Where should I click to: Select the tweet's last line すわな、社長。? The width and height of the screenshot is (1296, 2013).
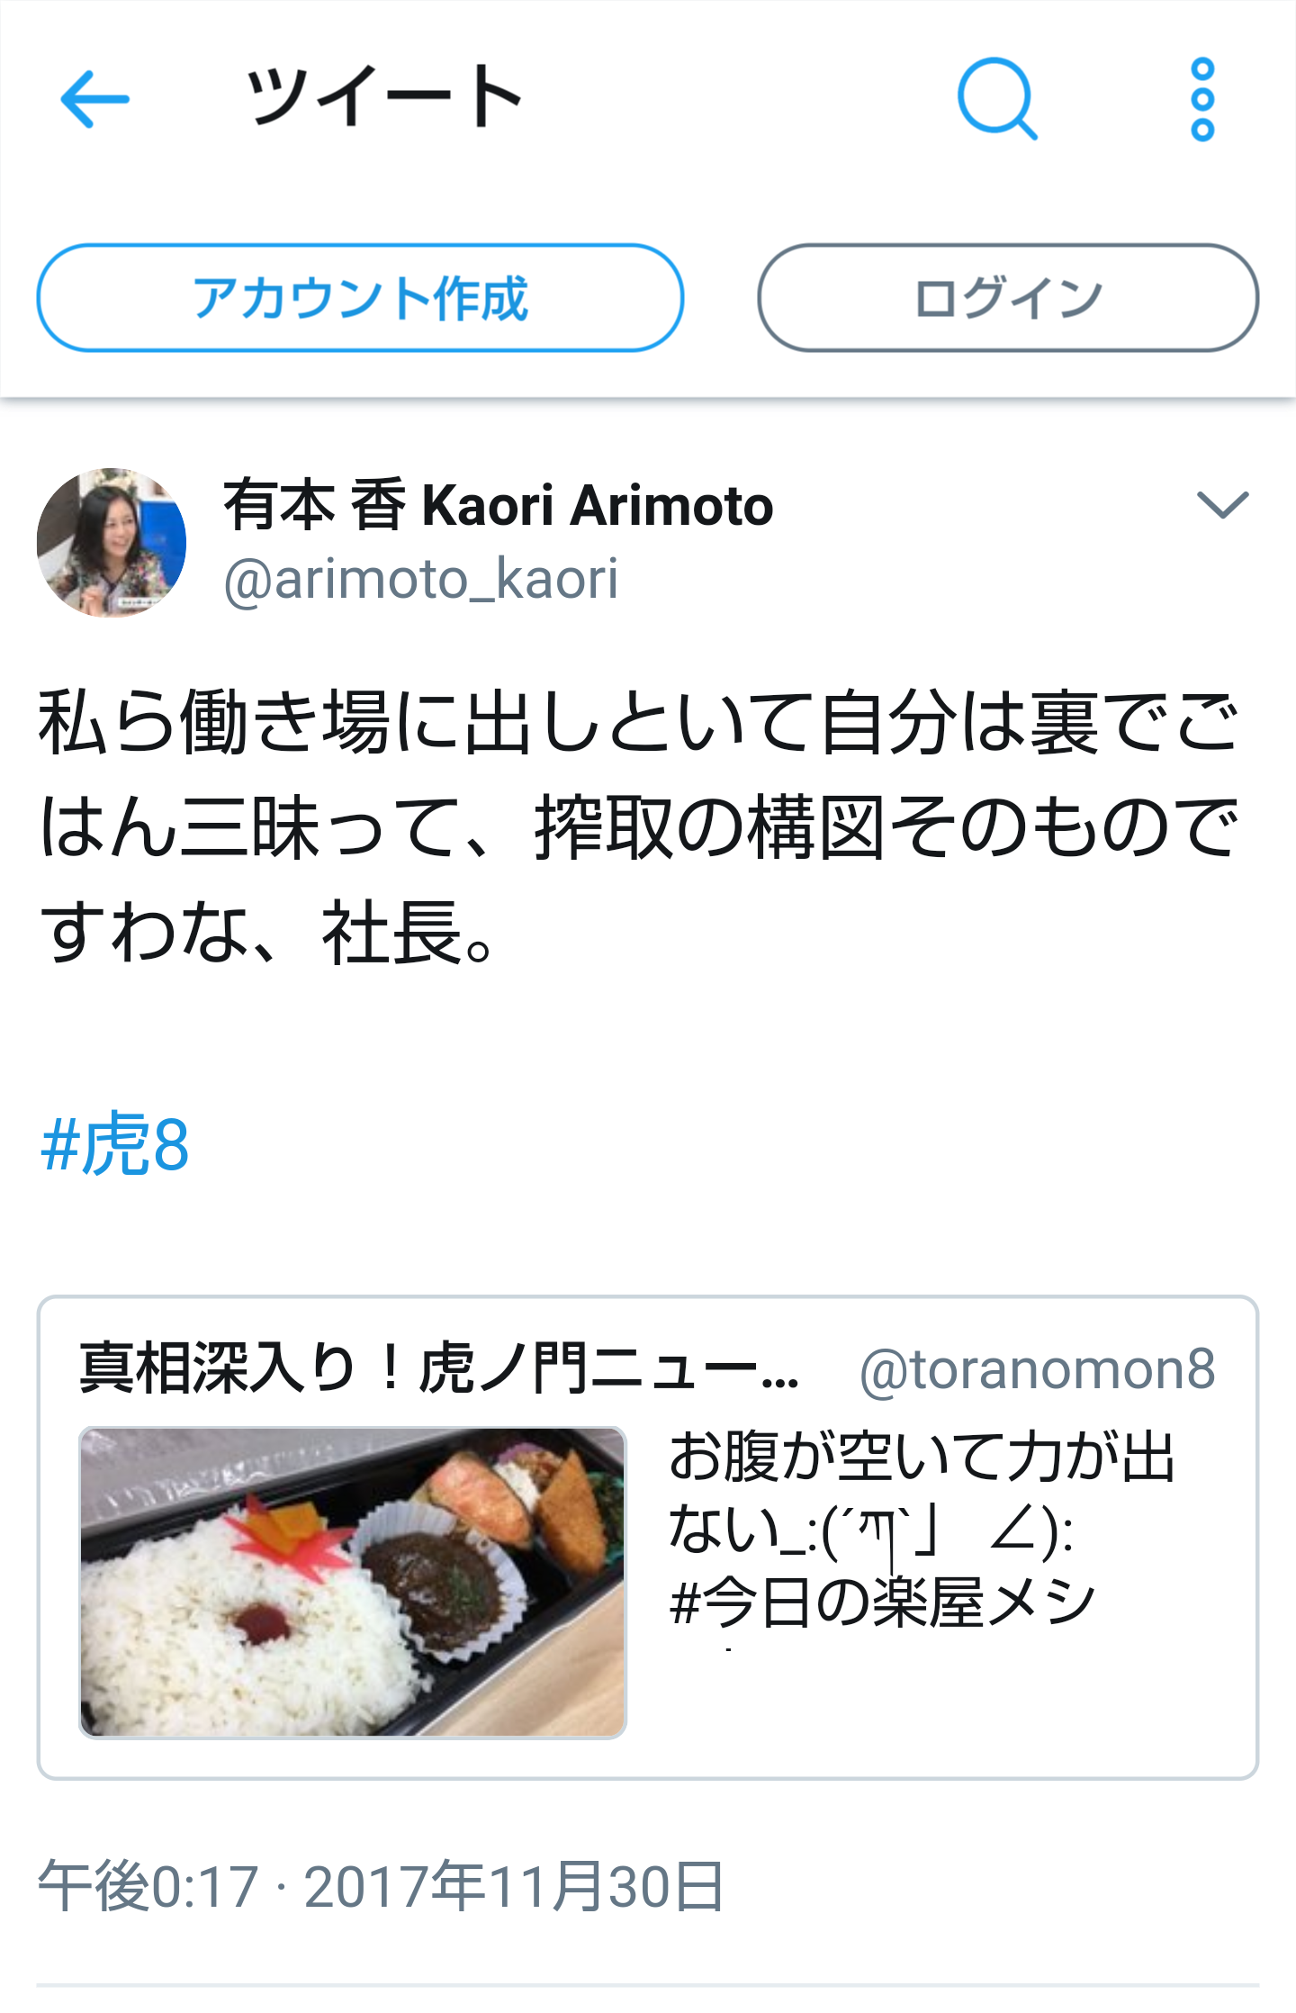(268, 934)
